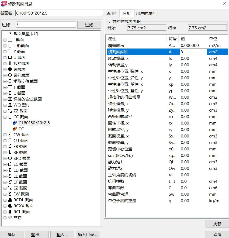Select the 焊接的盒式截面 icon
The width and height of the screenshot is (229, 238).
click(10, 99)
